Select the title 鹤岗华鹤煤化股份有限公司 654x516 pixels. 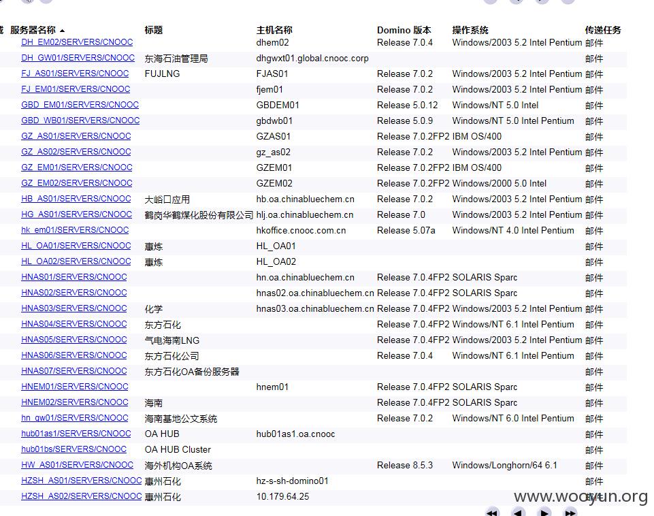pyautogui.click(x=199, y=215)
